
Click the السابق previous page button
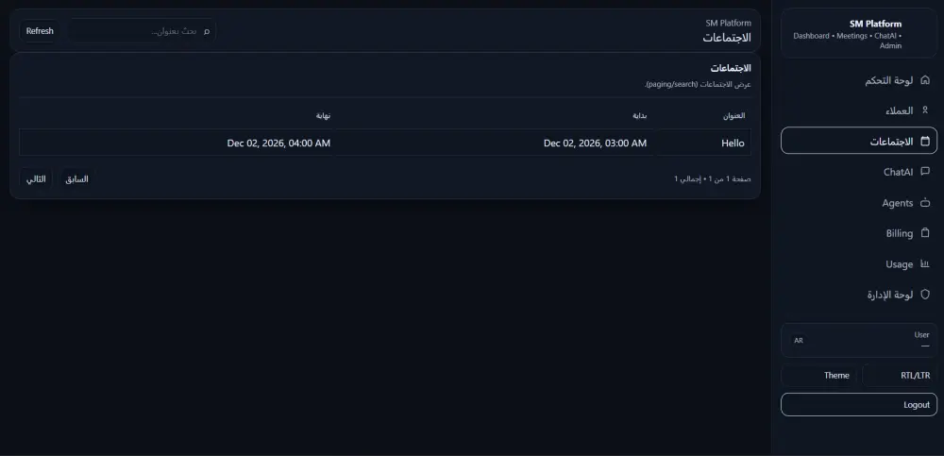(x=77, y=178)
